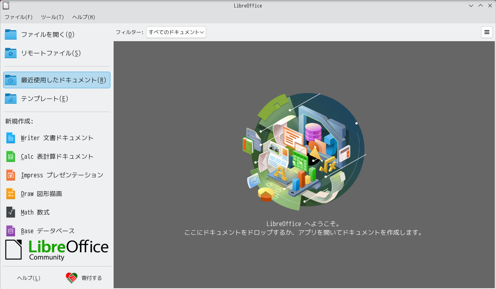
Task: Start an Impress presentation
Action: [x=61, y=175]
